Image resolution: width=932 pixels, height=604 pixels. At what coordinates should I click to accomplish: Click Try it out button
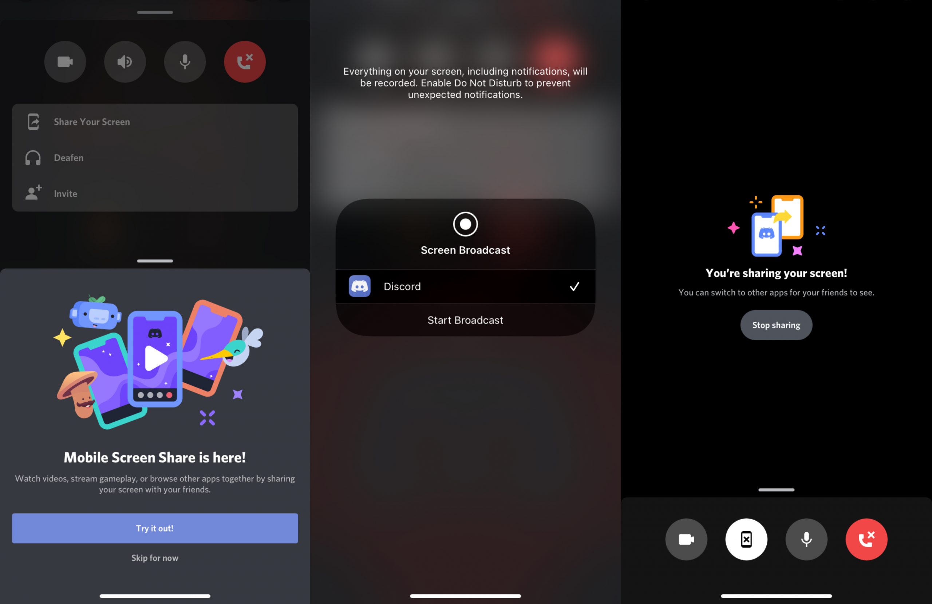pos(155,527)
